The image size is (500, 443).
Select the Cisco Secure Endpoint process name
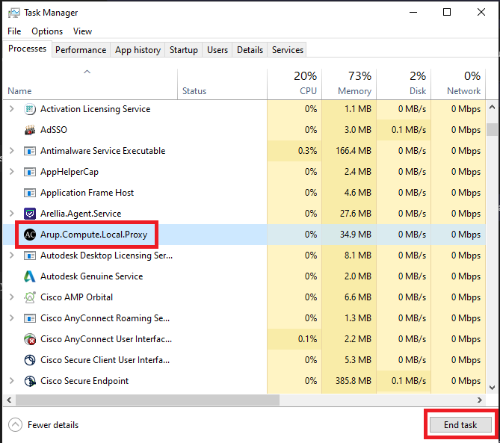click(x=84, y=381)
